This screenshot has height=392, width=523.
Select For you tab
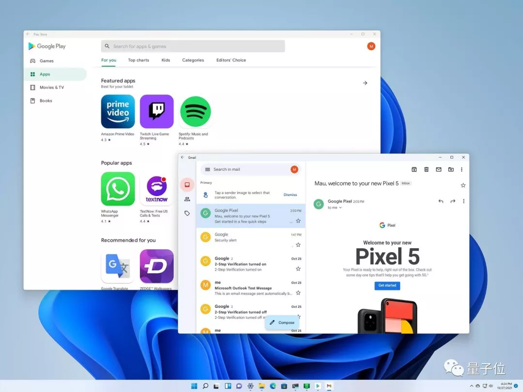click(x=109, y=60)
